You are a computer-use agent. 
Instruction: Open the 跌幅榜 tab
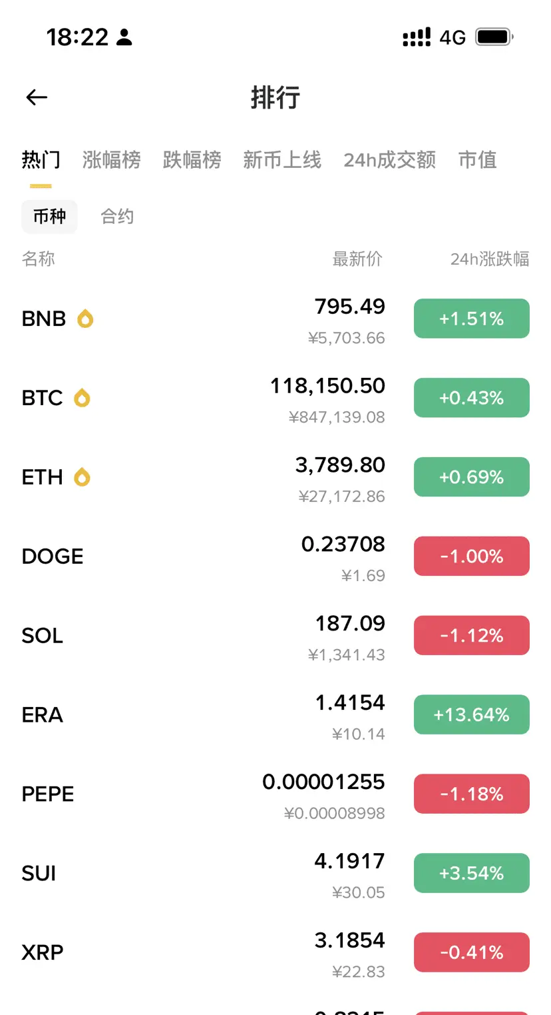coord(192,160)
